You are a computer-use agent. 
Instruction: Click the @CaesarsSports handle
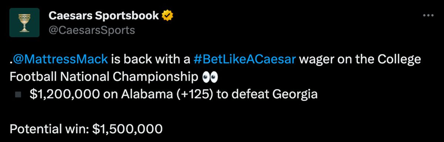pos(91,30)
